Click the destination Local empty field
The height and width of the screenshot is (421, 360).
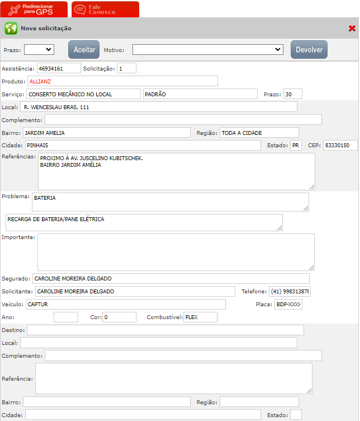159,343
